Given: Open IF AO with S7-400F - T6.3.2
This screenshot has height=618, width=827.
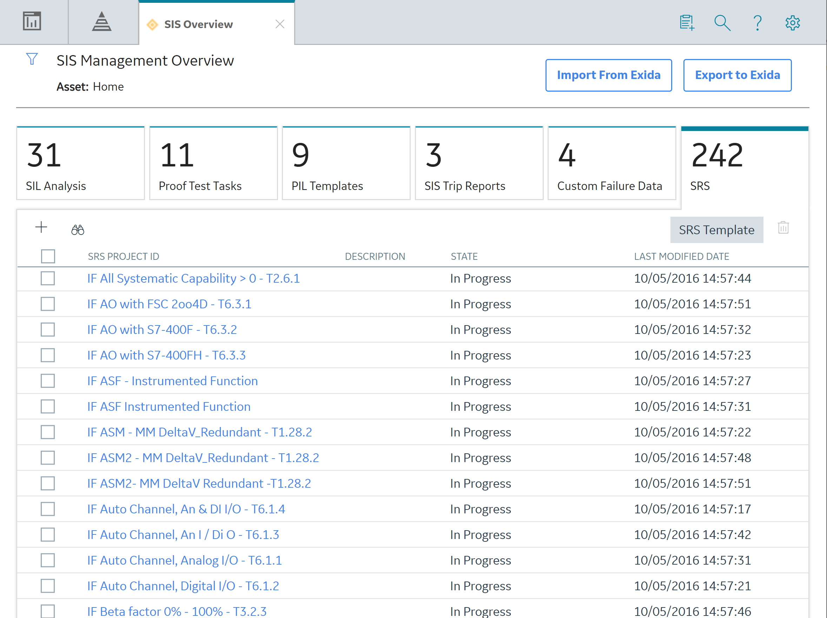Looking at the screenshot, I should 162,330.
